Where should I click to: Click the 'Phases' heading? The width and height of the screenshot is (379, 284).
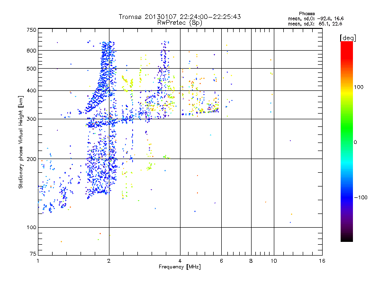click(307, 14)
